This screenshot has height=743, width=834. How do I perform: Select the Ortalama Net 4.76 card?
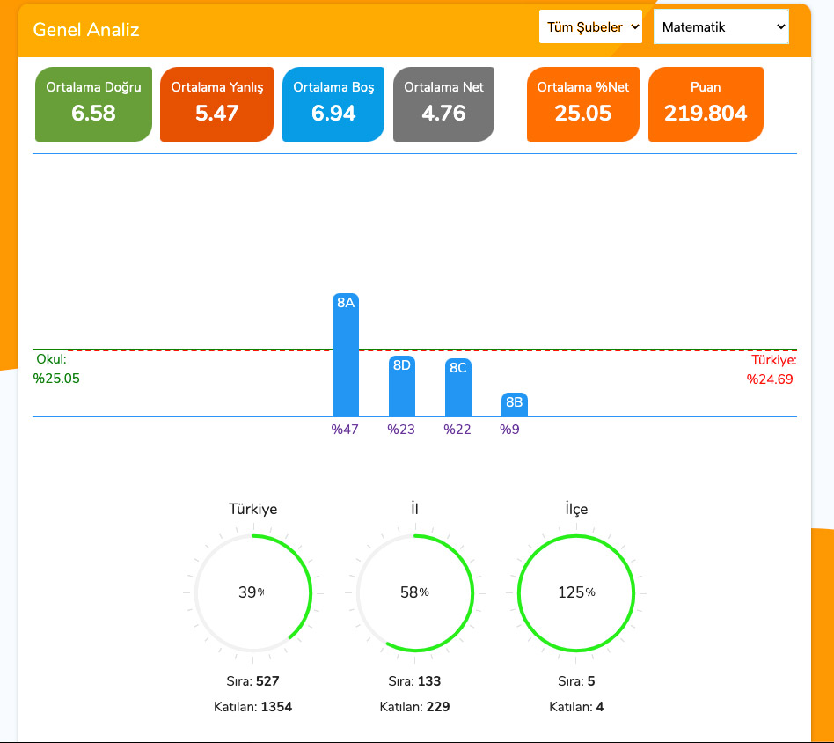pos(443,104)
